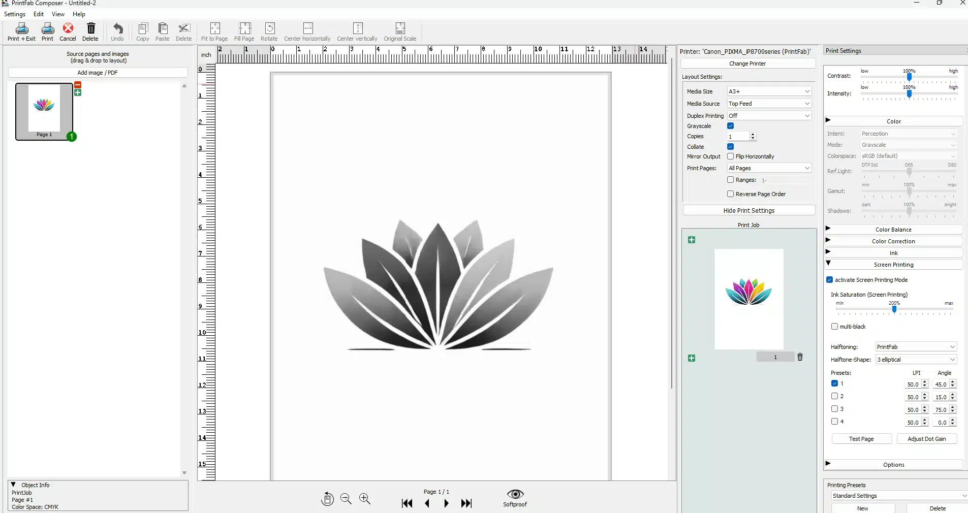968x513 pixels.
Task: Select the Page 1 thumbnail
Action: tap(45, 109)
